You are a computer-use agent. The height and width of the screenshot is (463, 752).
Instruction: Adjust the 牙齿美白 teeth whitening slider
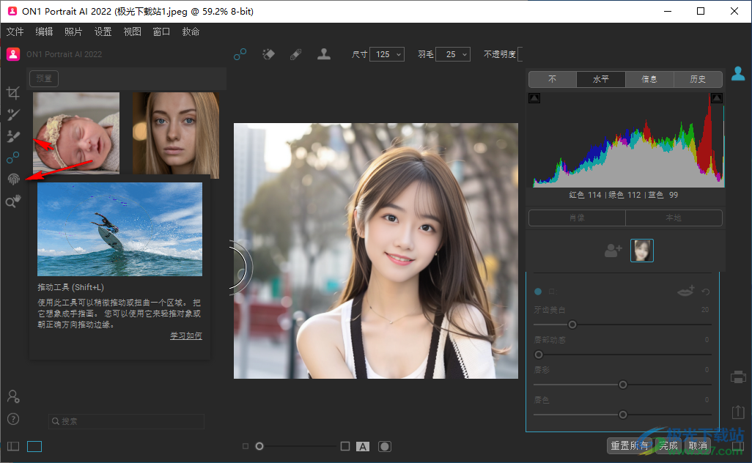click(572, 325)
